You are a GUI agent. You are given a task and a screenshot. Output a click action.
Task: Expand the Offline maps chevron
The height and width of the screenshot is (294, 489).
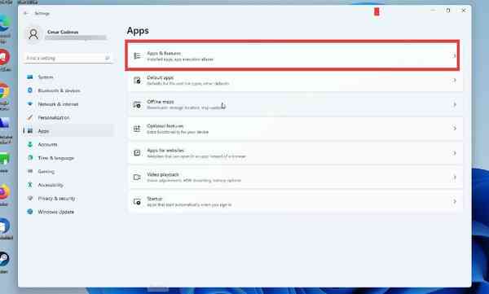tap(455, 105)
